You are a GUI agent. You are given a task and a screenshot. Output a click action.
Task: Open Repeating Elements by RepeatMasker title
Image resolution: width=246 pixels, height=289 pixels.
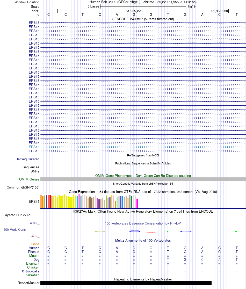pyautogui.click(x=143, y=279)
